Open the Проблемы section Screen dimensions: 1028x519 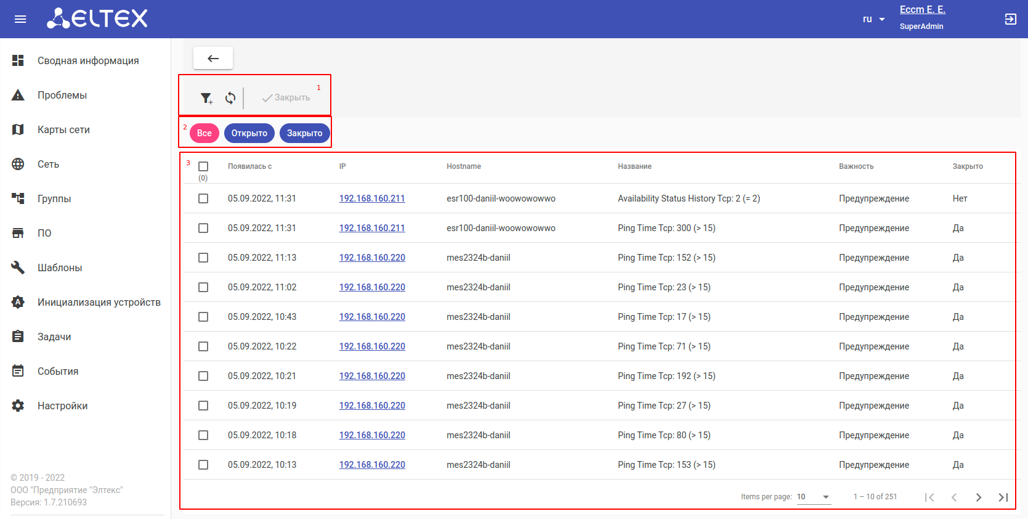point(62,95)
